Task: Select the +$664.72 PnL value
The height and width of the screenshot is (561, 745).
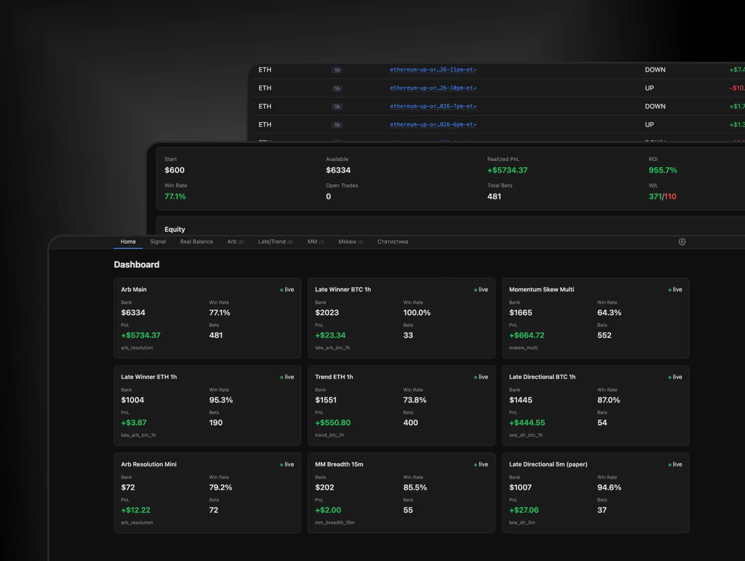Action: [527, 335]
